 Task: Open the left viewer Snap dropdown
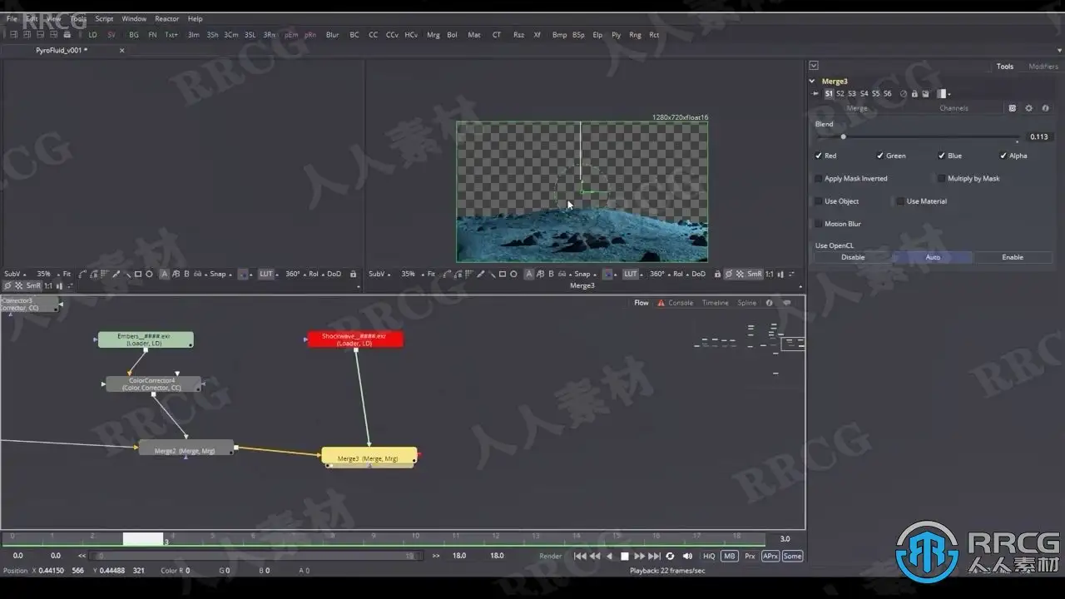coord(220,274)
